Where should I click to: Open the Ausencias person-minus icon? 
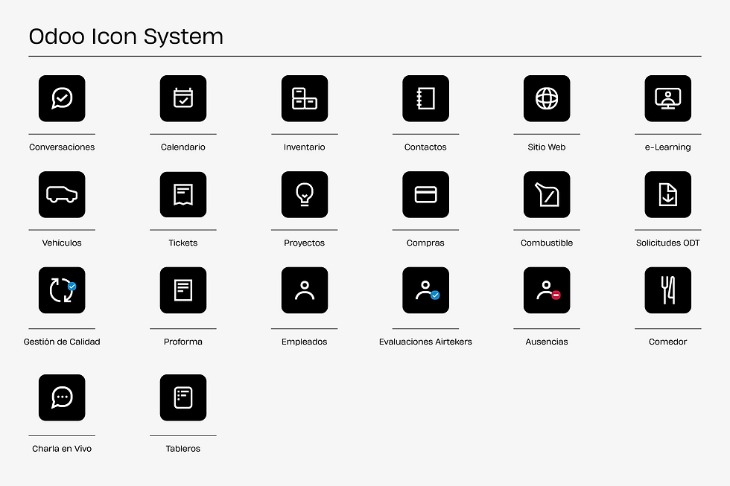(547, 290)
